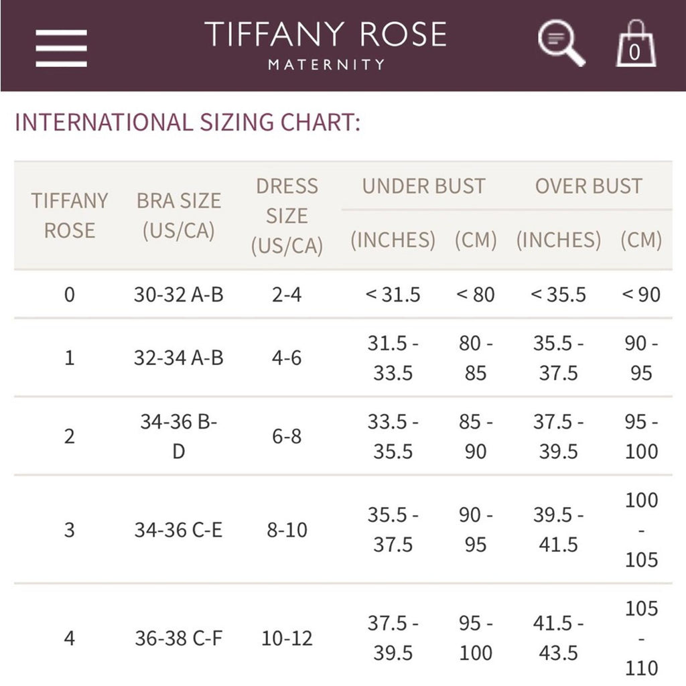Click dress size 4-6 cell
686x686 pixels.
(287, 358)
